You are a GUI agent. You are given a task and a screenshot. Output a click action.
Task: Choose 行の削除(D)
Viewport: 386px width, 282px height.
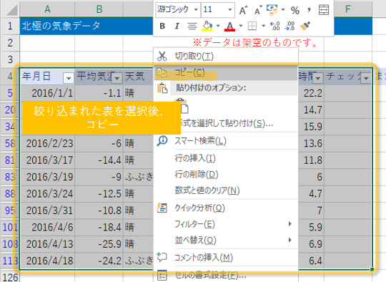[226, 174]
